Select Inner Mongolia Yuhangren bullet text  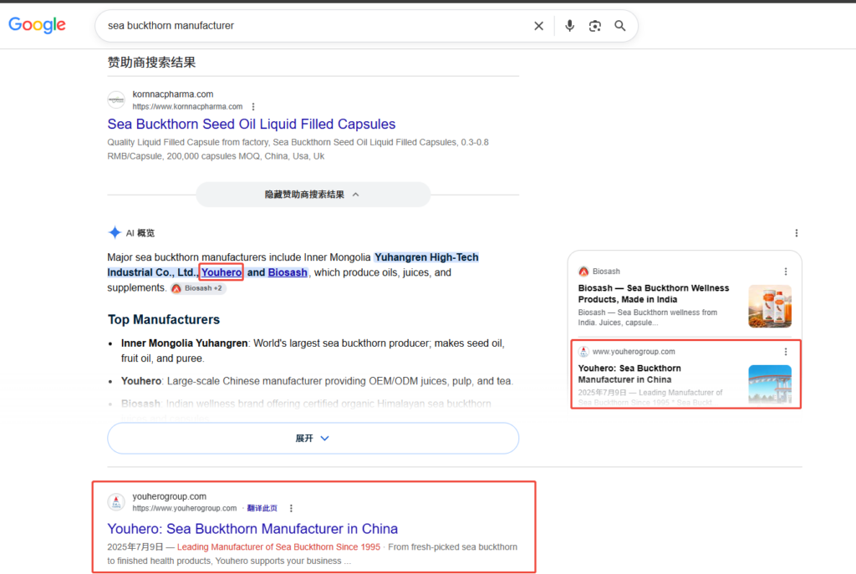point(184,343)
